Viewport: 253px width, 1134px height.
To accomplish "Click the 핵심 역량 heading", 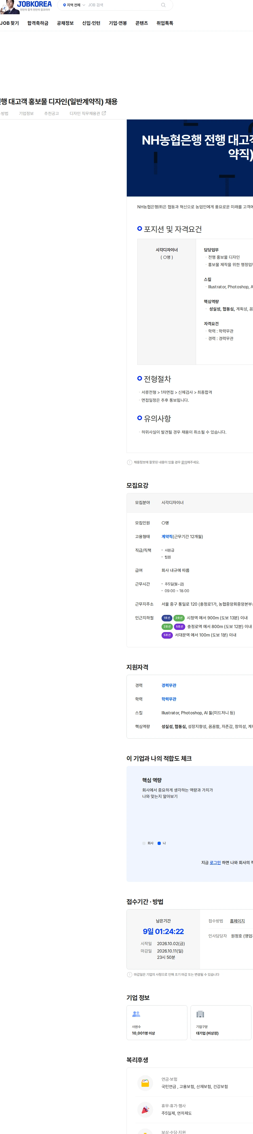I will tap(152, 780).
